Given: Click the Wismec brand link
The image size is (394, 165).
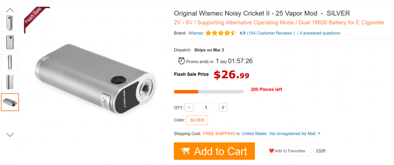Looking at the screenshot, I should [196, 33].
